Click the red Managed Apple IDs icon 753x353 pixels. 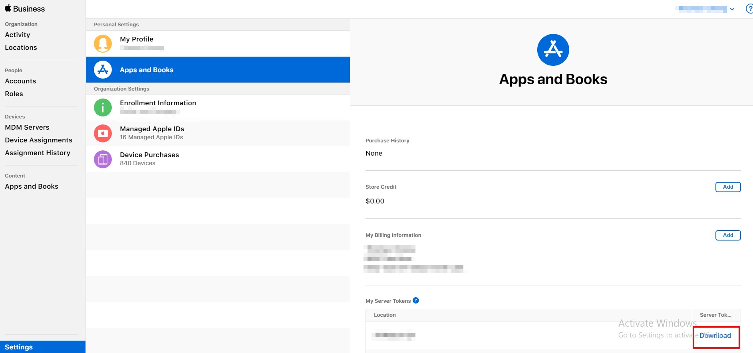click(103, 133)
